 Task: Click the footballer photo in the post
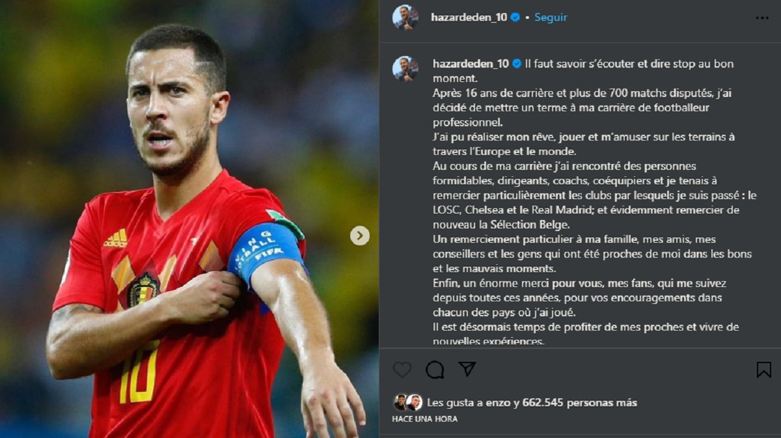pos(189,219)
